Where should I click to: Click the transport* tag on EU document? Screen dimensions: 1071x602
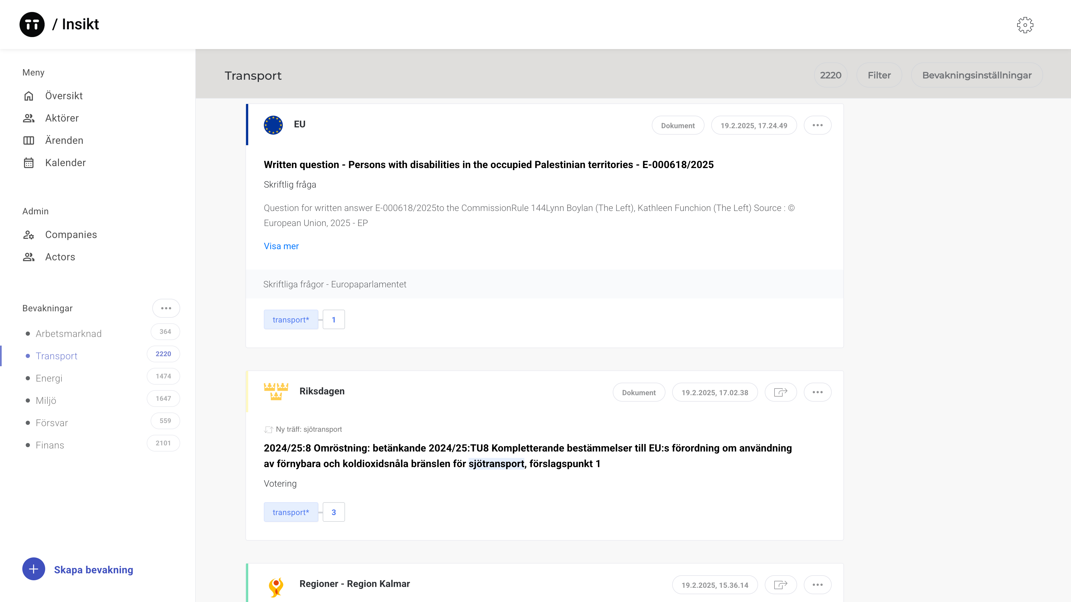point(291,319)
